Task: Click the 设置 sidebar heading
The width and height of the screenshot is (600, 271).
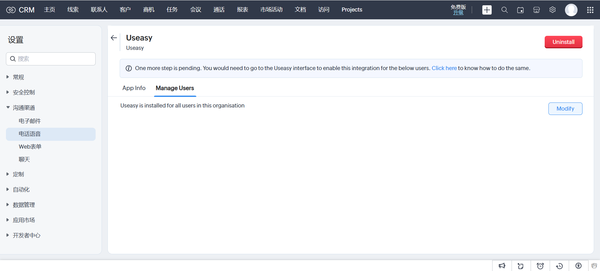Action: pos(16,40)
